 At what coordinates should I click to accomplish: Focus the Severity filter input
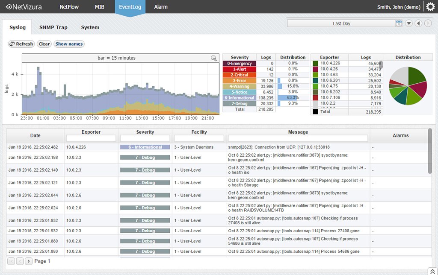coord(145,138)
